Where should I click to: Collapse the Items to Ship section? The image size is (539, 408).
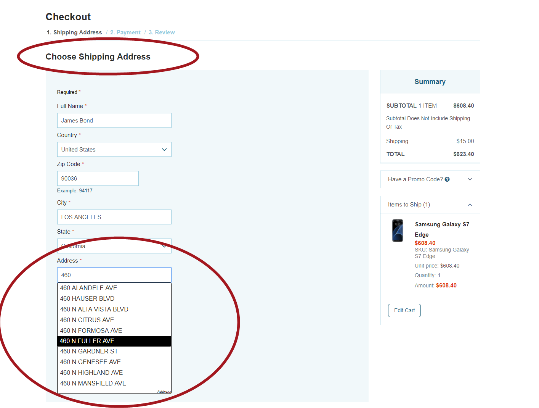tap(470, 205)
